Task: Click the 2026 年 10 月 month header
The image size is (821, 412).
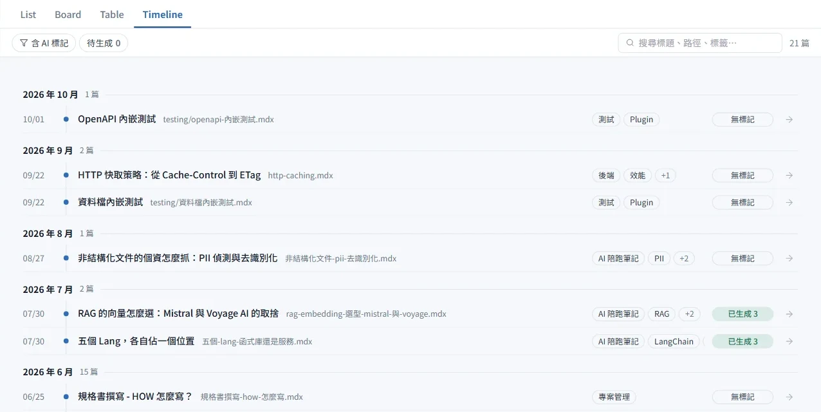Action: click(x=50, y=95)
